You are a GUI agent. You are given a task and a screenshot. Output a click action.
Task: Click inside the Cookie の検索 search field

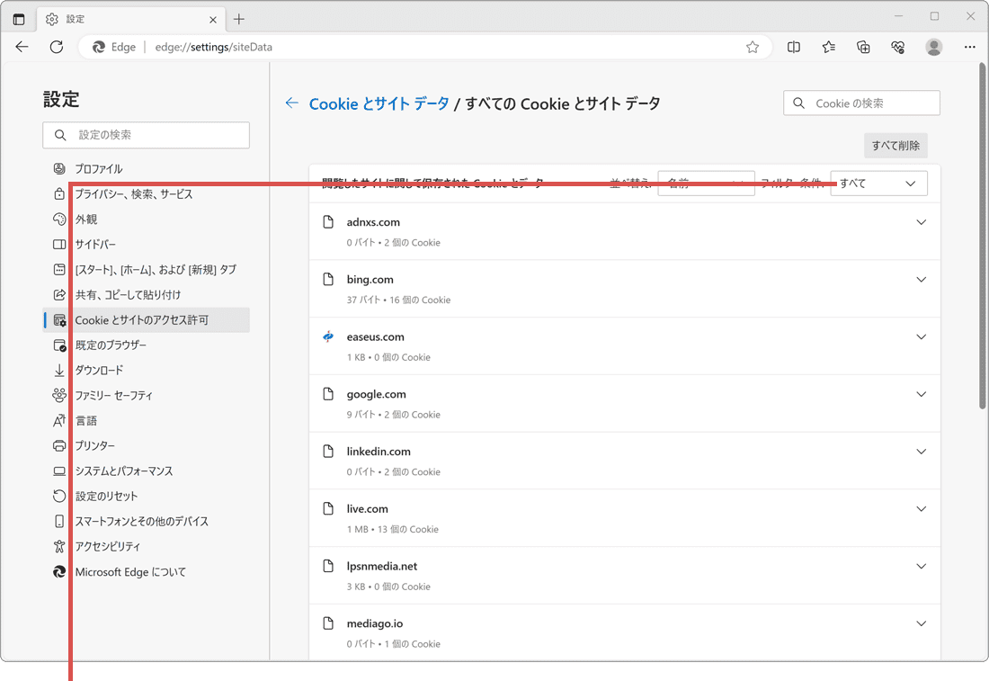[860, 103]
